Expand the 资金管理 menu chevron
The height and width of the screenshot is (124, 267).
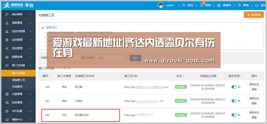pos(31,49)
